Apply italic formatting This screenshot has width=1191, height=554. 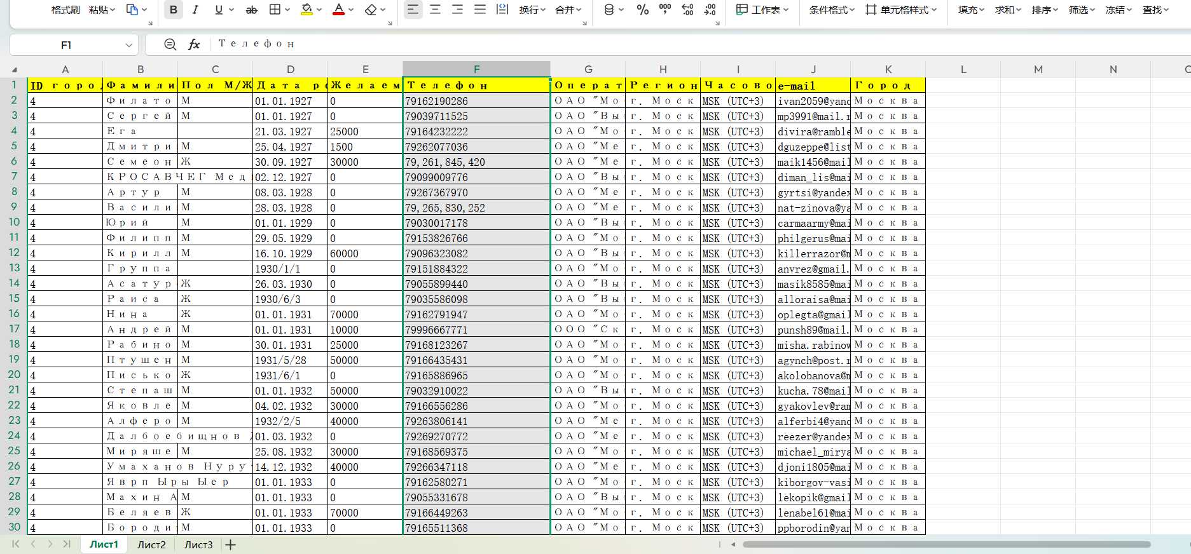pyautogui.click(x=195, y=10)
